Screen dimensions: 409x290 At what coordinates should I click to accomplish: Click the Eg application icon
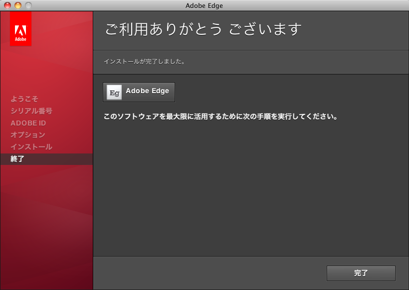pyautogui.click(x=114, y=92)
